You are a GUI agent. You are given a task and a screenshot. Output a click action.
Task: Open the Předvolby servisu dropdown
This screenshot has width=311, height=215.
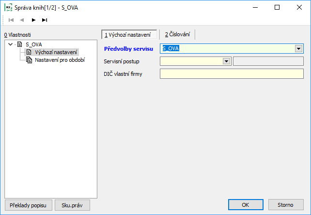pyautogui.click(x=299, y=48)
